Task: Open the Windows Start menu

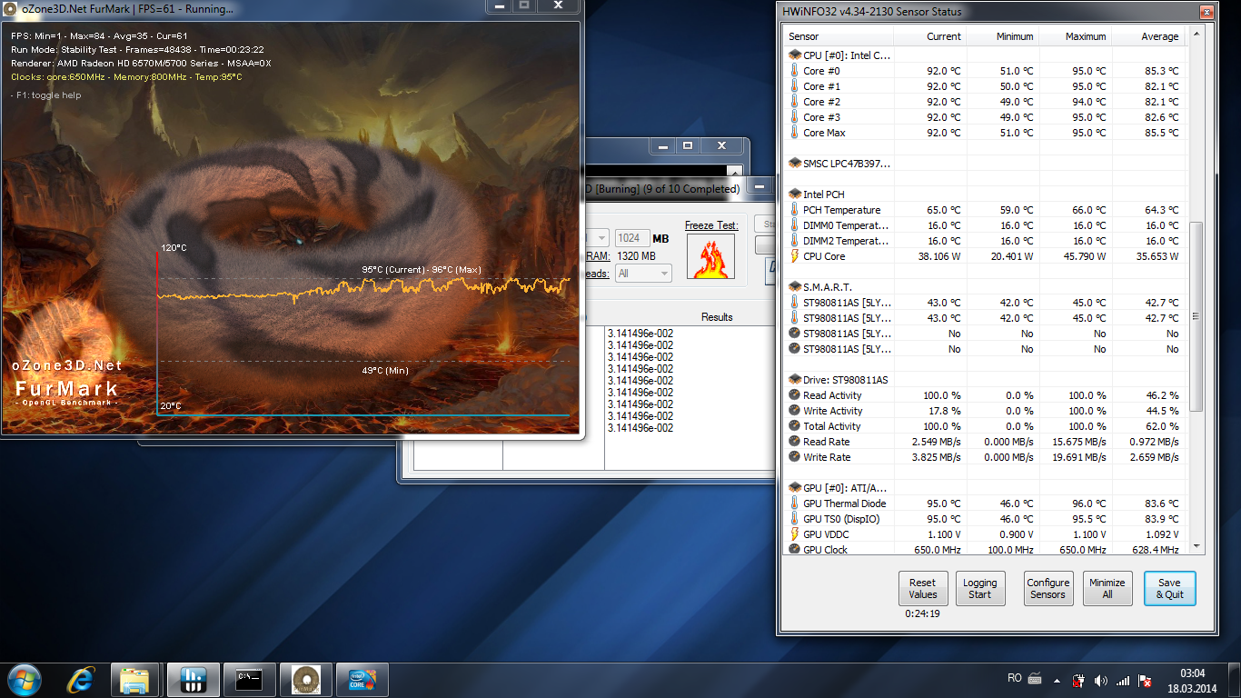Action: click(23, 679)
